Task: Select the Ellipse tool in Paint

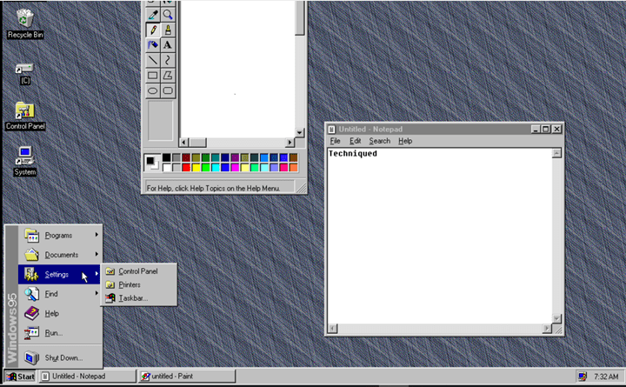Action: pyautogui.click(x=153, y=90)
